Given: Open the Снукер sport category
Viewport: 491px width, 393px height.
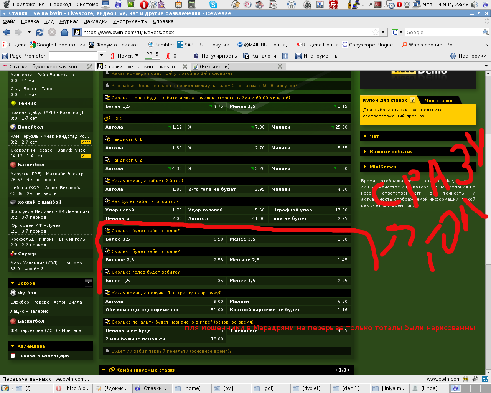Looking at the screenshot, I should [x=27, y=253].
